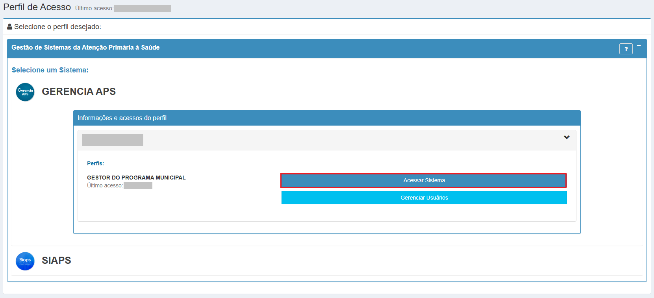Click the Perfil de Acesso page title
The width and height of the screenshot is (654, 298).
point(37,7)
